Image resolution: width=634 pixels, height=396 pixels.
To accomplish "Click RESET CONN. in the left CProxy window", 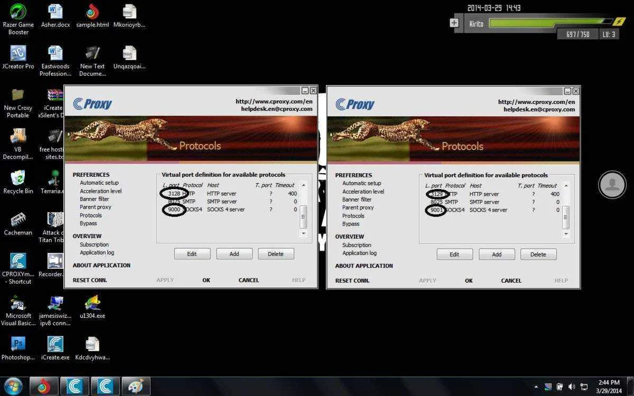I will 90,280.
